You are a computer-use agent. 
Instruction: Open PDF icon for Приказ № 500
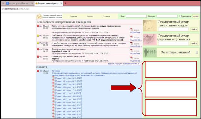coord(53,102)
